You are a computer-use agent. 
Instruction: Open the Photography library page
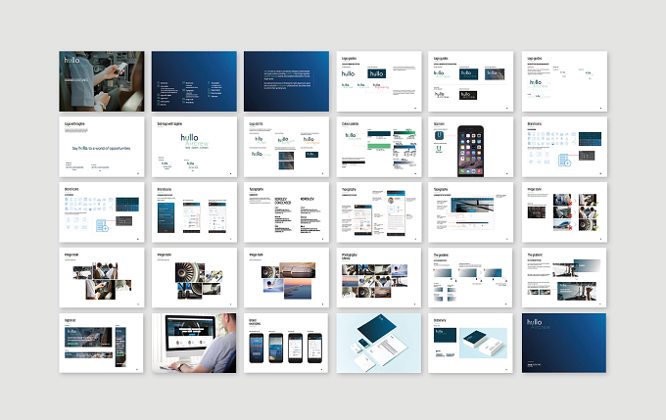(379, 278)
